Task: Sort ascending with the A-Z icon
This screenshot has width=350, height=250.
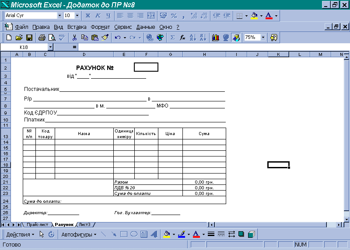Action: pyautogui.click(x=192, y=38)
